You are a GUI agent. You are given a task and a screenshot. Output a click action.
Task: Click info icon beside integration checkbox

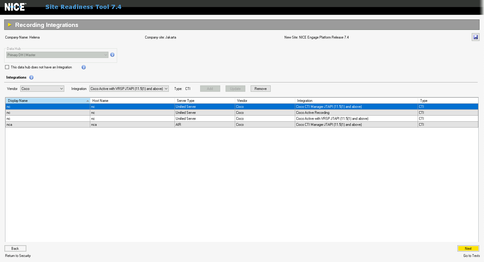[84, 68]
